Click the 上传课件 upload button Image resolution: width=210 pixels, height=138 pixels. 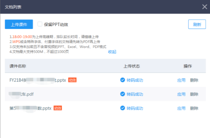19,24
